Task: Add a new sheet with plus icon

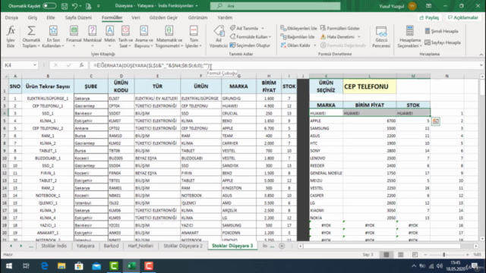Action: click(x=282, y=246)
